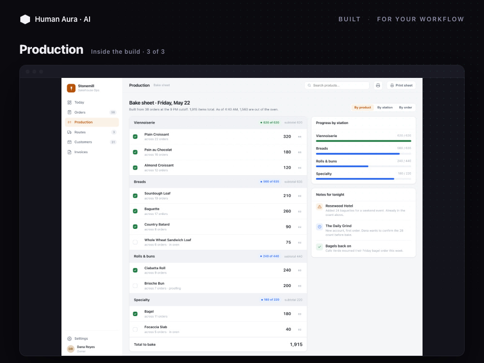484x363 pixels.
Task: Click the printer icon button beside search
Action: click(378, 86)
